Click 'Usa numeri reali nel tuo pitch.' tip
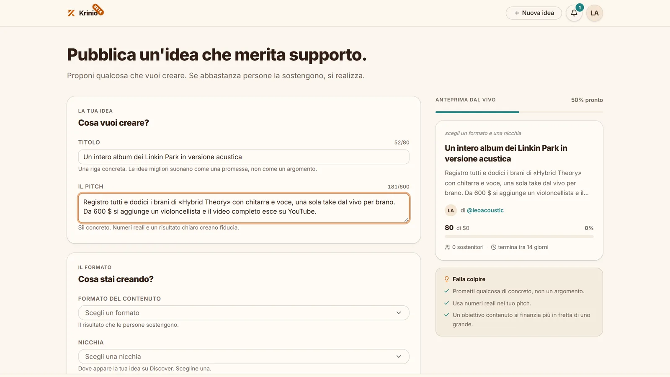 [492, 303]
